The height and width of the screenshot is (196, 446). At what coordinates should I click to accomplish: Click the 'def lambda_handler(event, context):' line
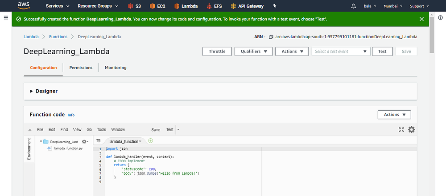pyautogui.click(x=140, y=157)
